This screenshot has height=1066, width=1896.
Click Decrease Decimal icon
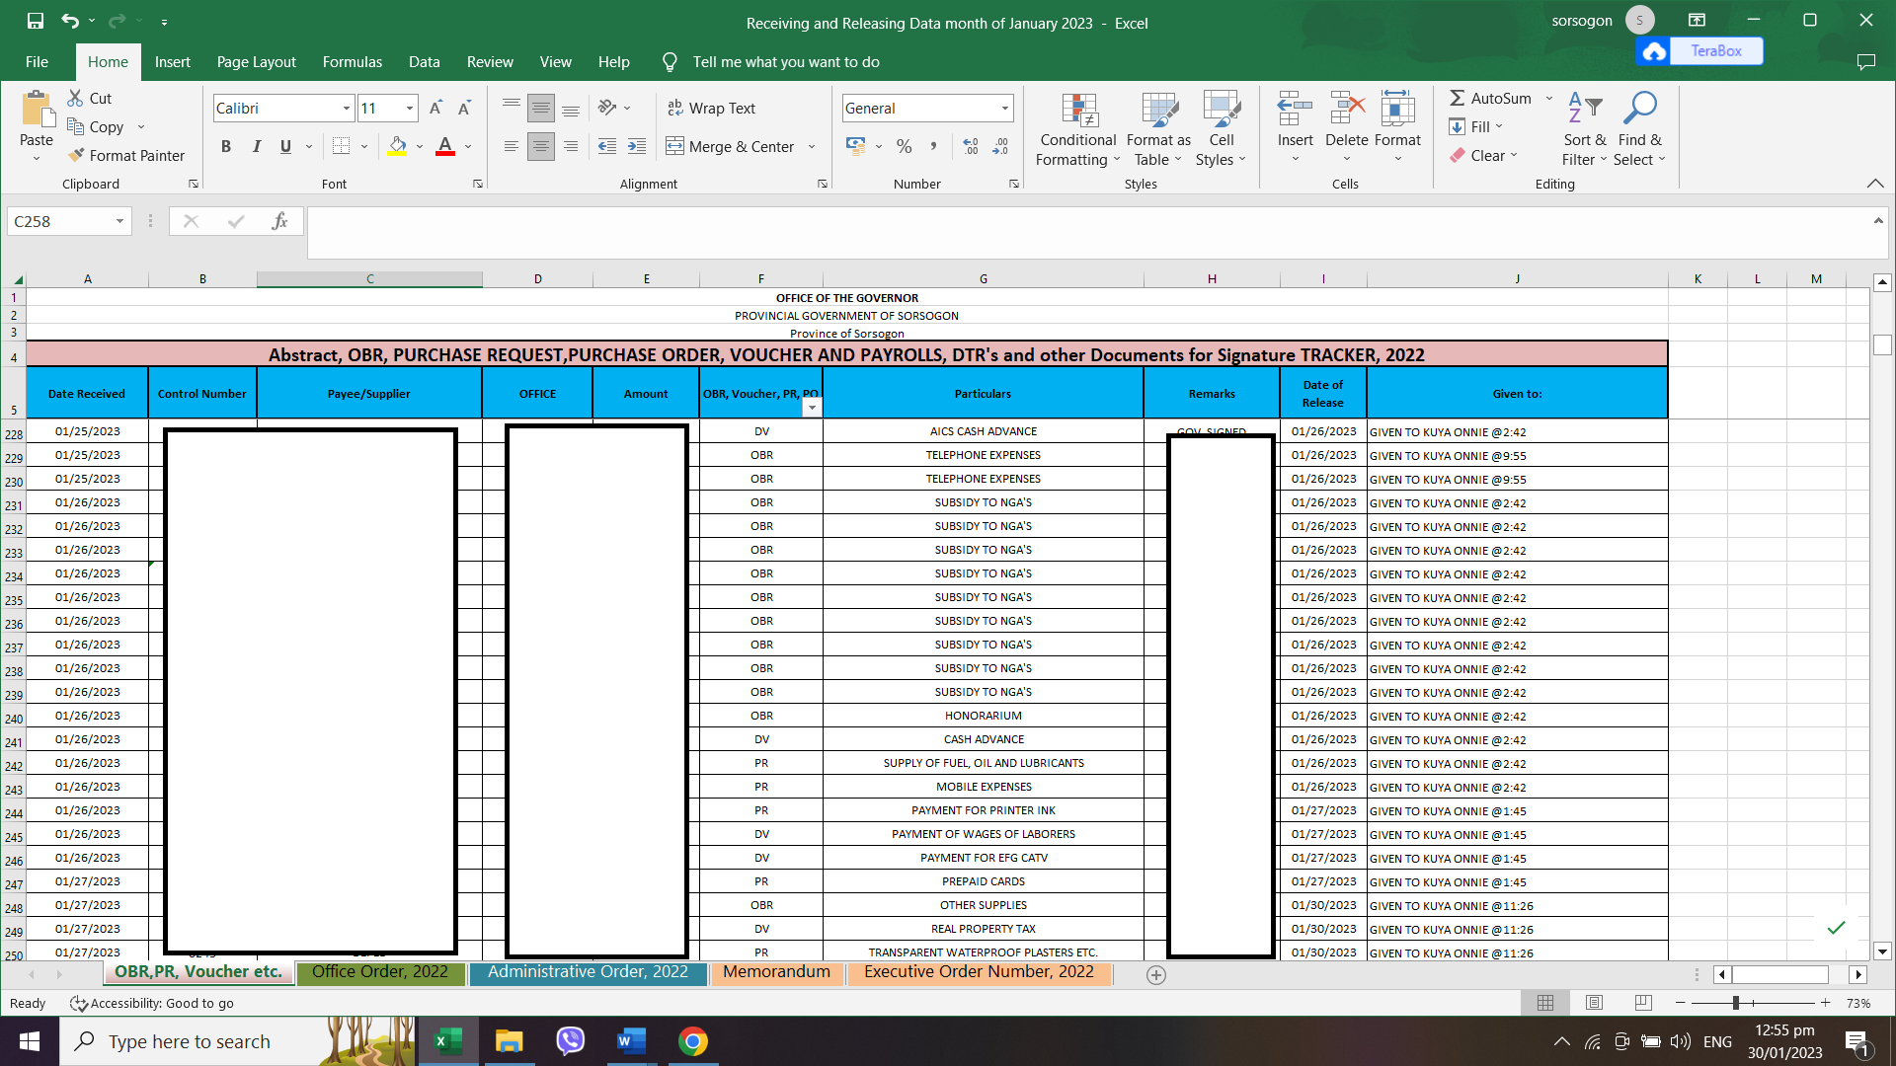tap(1000, 146)
